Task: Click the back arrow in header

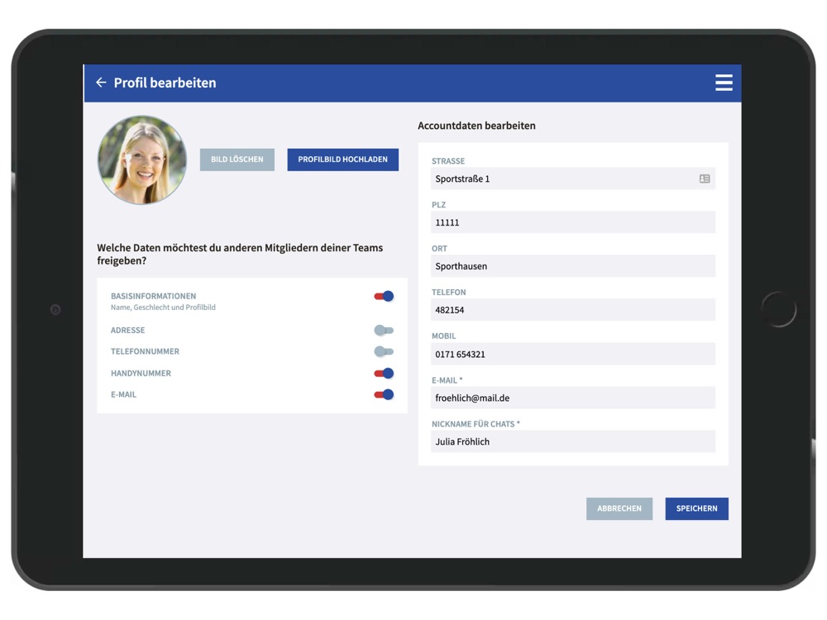Action: pyautogui.click(x=101, y=83)
